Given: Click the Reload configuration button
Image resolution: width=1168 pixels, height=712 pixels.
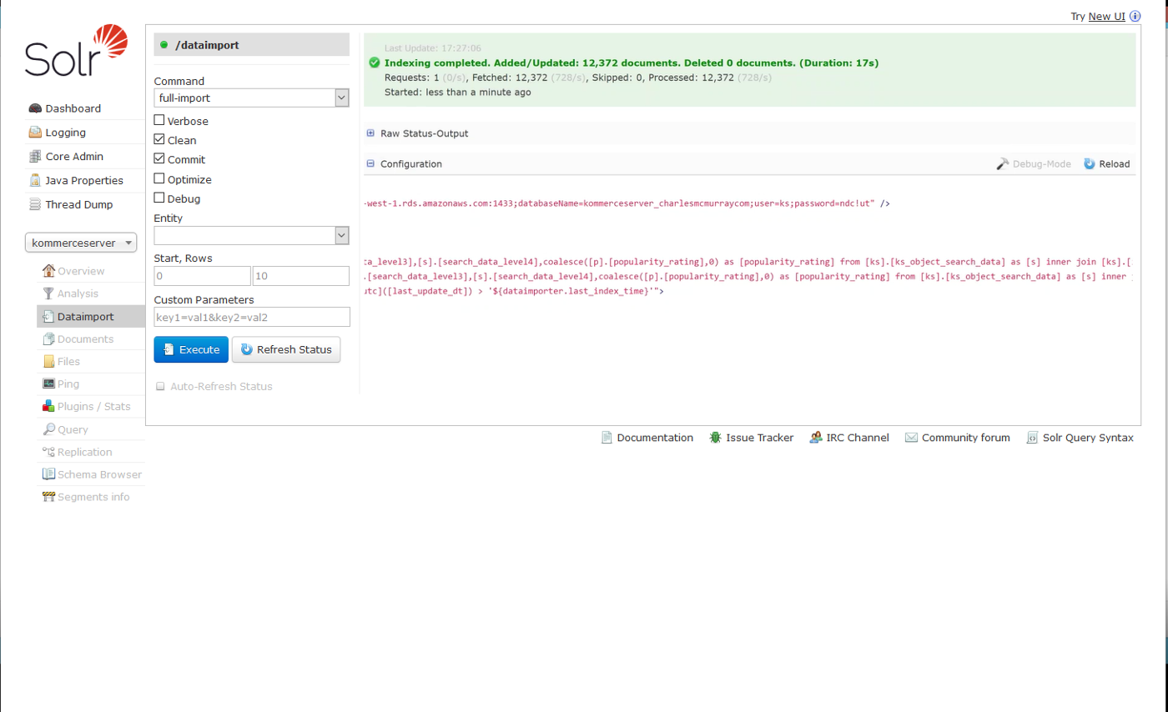Looking at the screenshot, I should (x=1107, y=164).
